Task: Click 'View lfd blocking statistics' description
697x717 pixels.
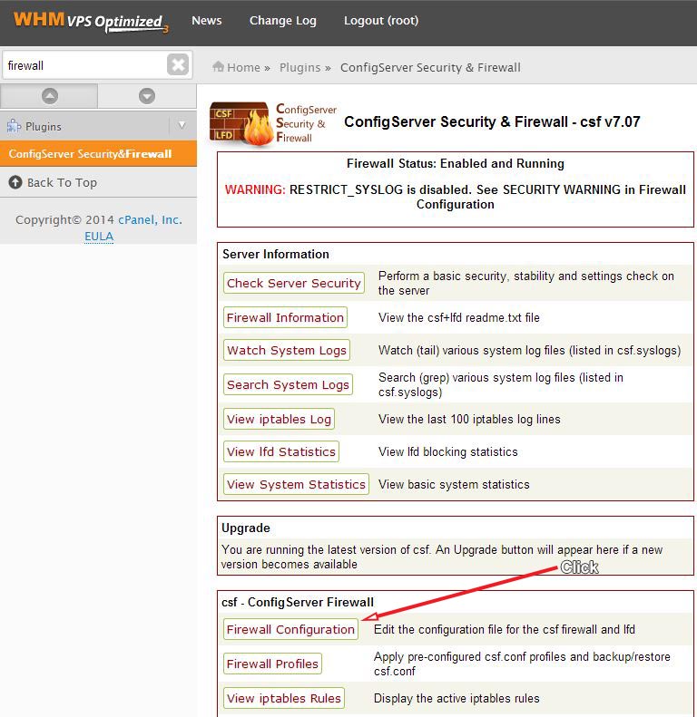Action: click(447, 451)
